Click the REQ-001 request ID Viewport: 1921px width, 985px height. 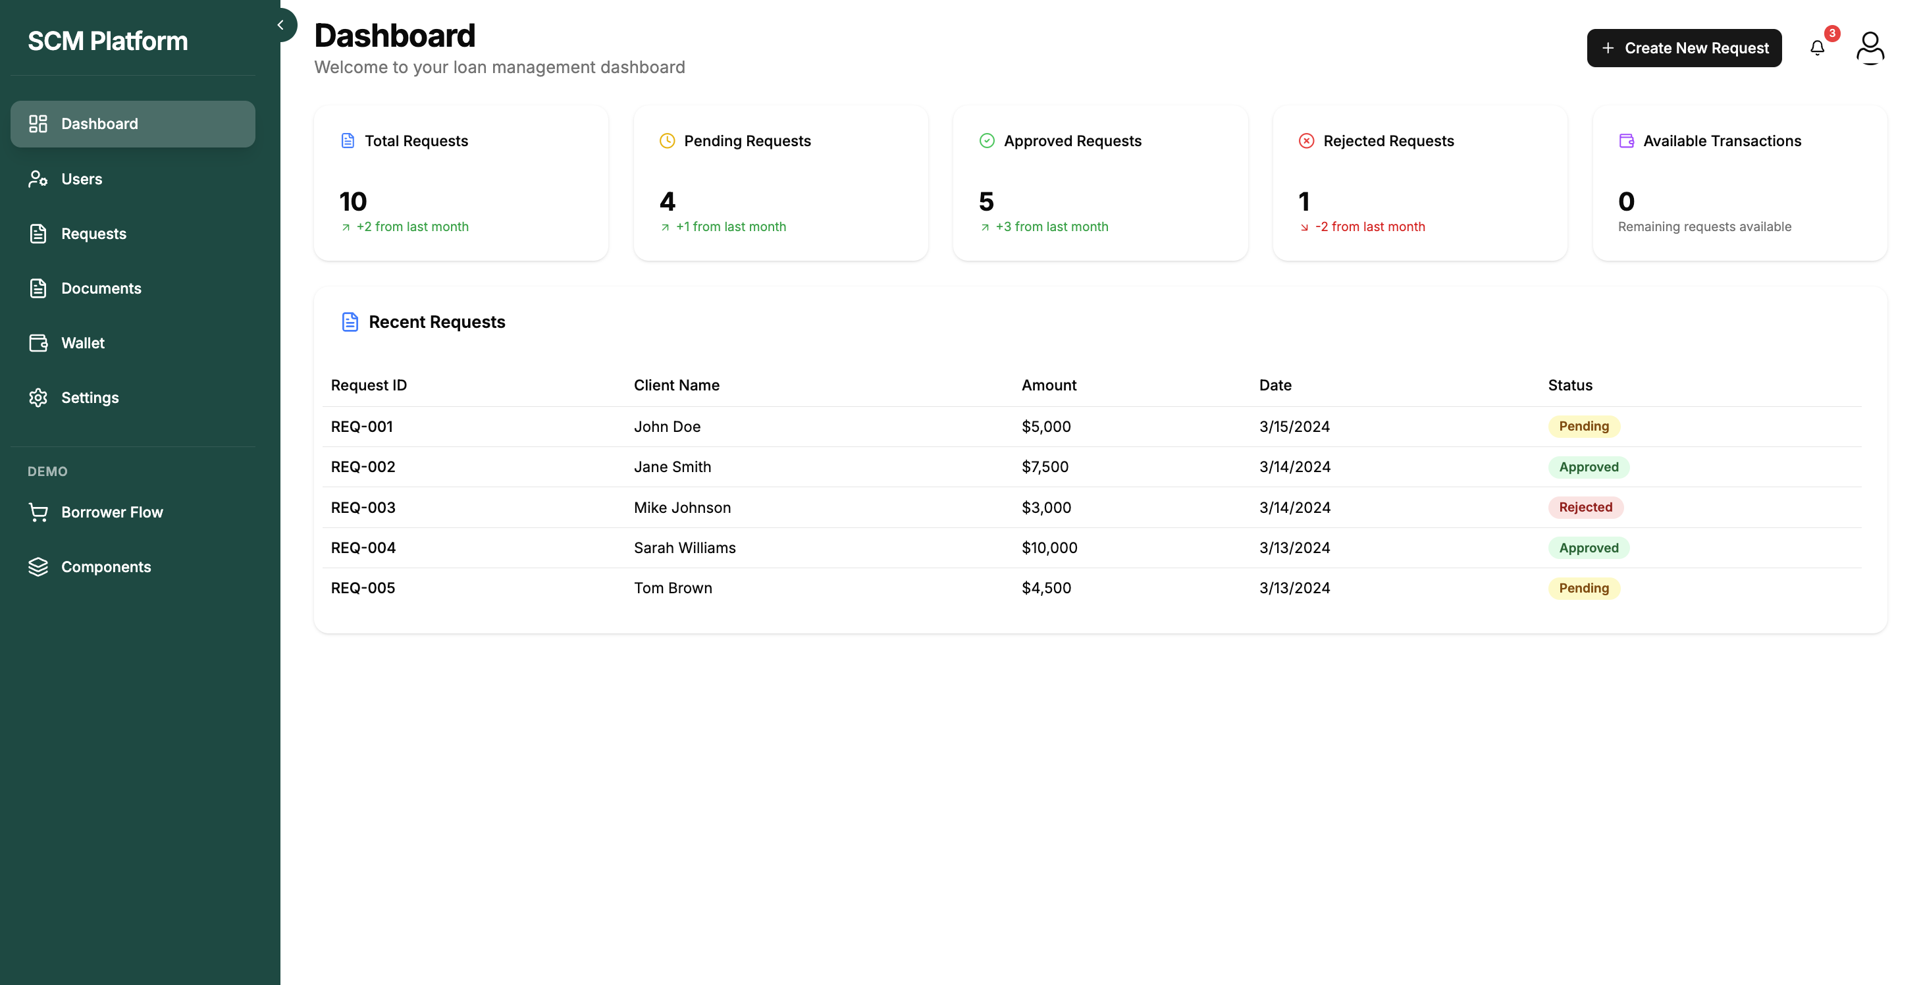coord(361,427)
